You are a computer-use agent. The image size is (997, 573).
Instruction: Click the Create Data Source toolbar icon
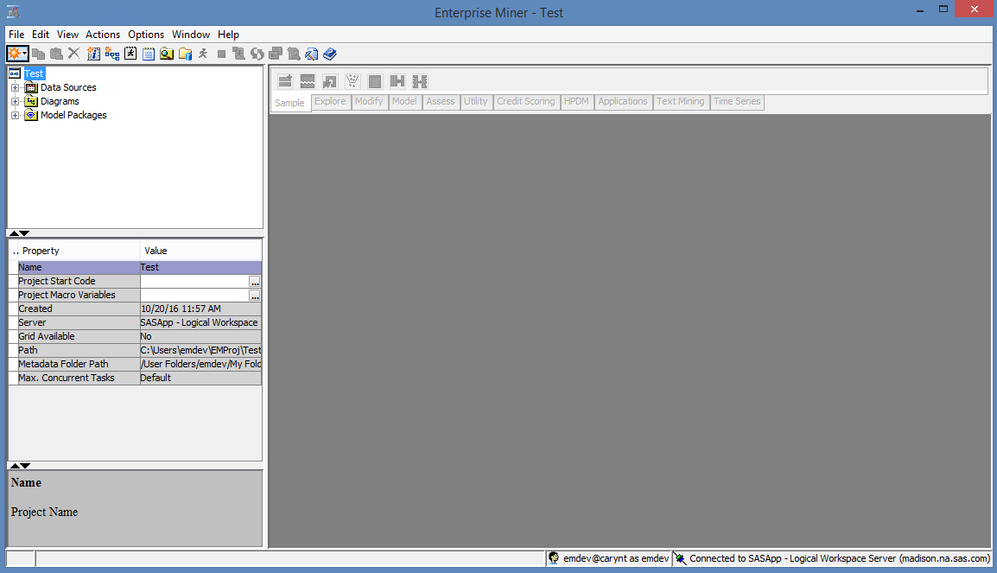pos(93,54)
